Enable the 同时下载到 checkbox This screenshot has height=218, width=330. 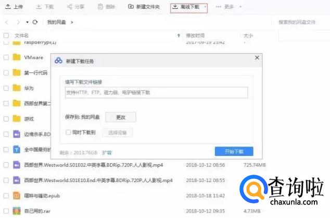(x=68, y=132)
